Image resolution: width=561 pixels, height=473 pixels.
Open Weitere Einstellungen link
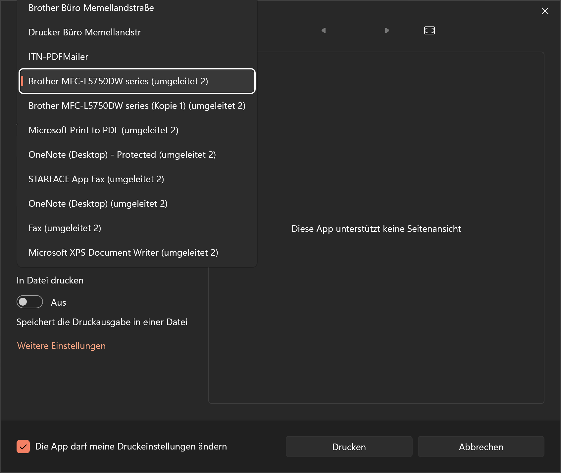point(61,346)
